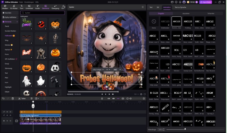
Task: Select the Star Bounce animation preset
Action: pyautogui.click(x=211, y=65)
